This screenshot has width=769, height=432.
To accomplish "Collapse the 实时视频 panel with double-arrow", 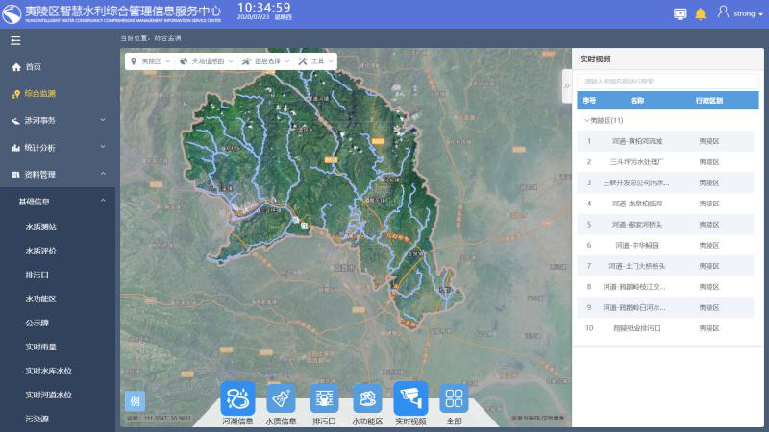I will (x=567, y=85).
